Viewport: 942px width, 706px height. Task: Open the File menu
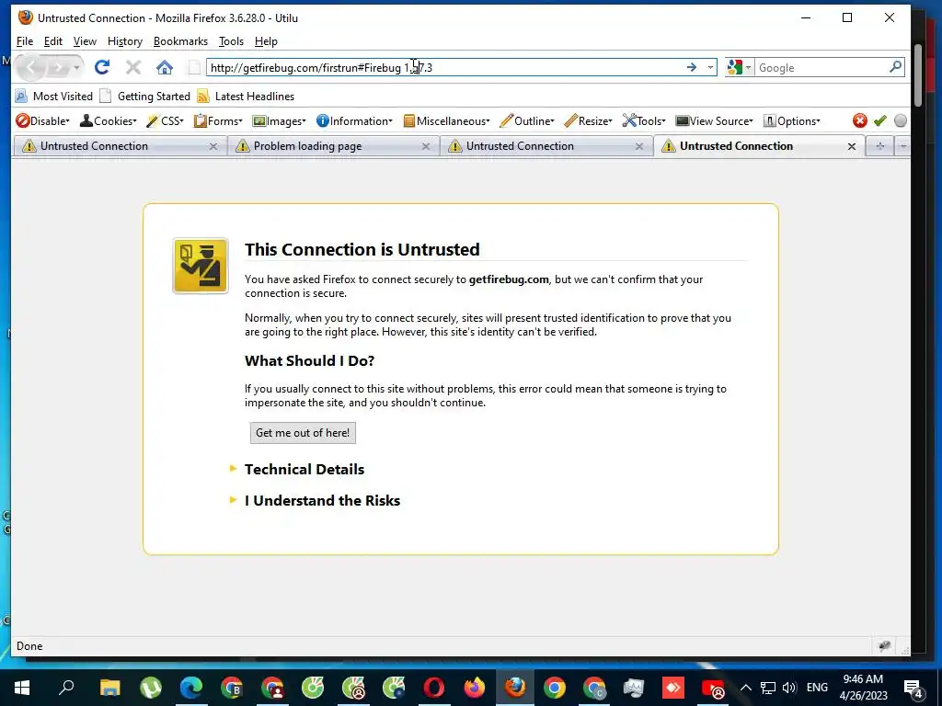pos(25,41)
